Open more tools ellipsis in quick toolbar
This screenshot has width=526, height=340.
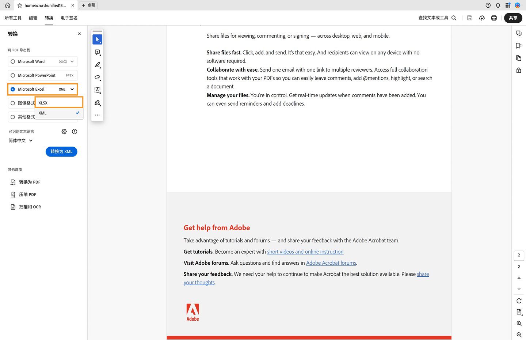98,115
